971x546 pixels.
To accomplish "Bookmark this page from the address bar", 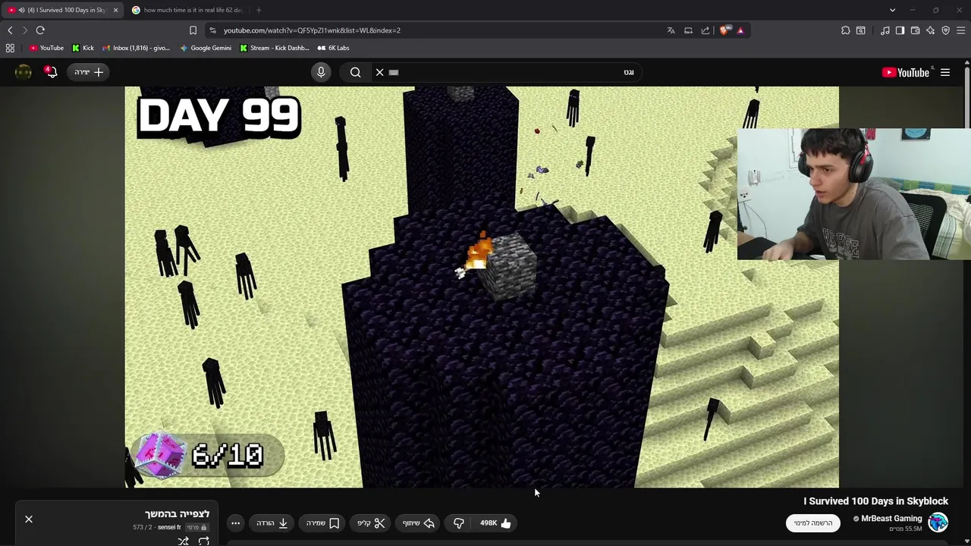I will click(193, 30).
